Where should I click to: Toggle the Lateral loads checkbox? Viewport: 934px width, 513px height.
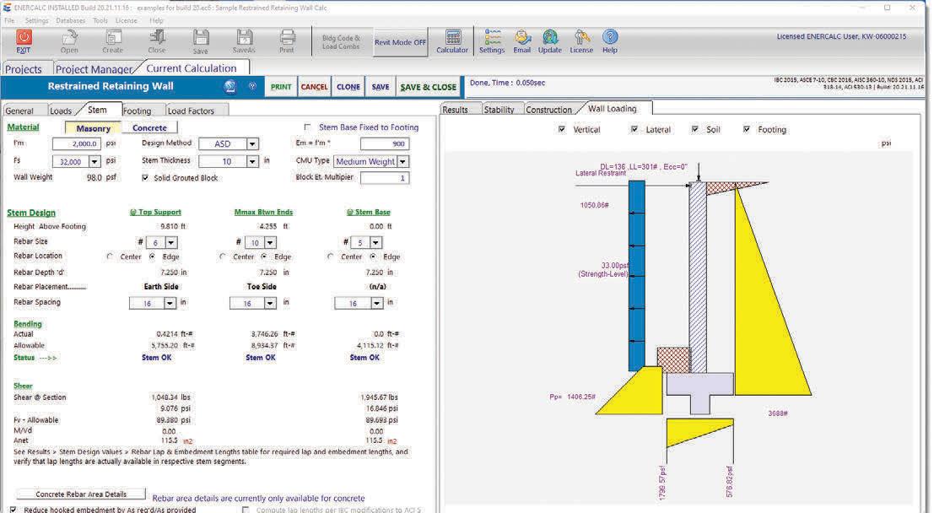pyautogui.click(x=634, y=129)
